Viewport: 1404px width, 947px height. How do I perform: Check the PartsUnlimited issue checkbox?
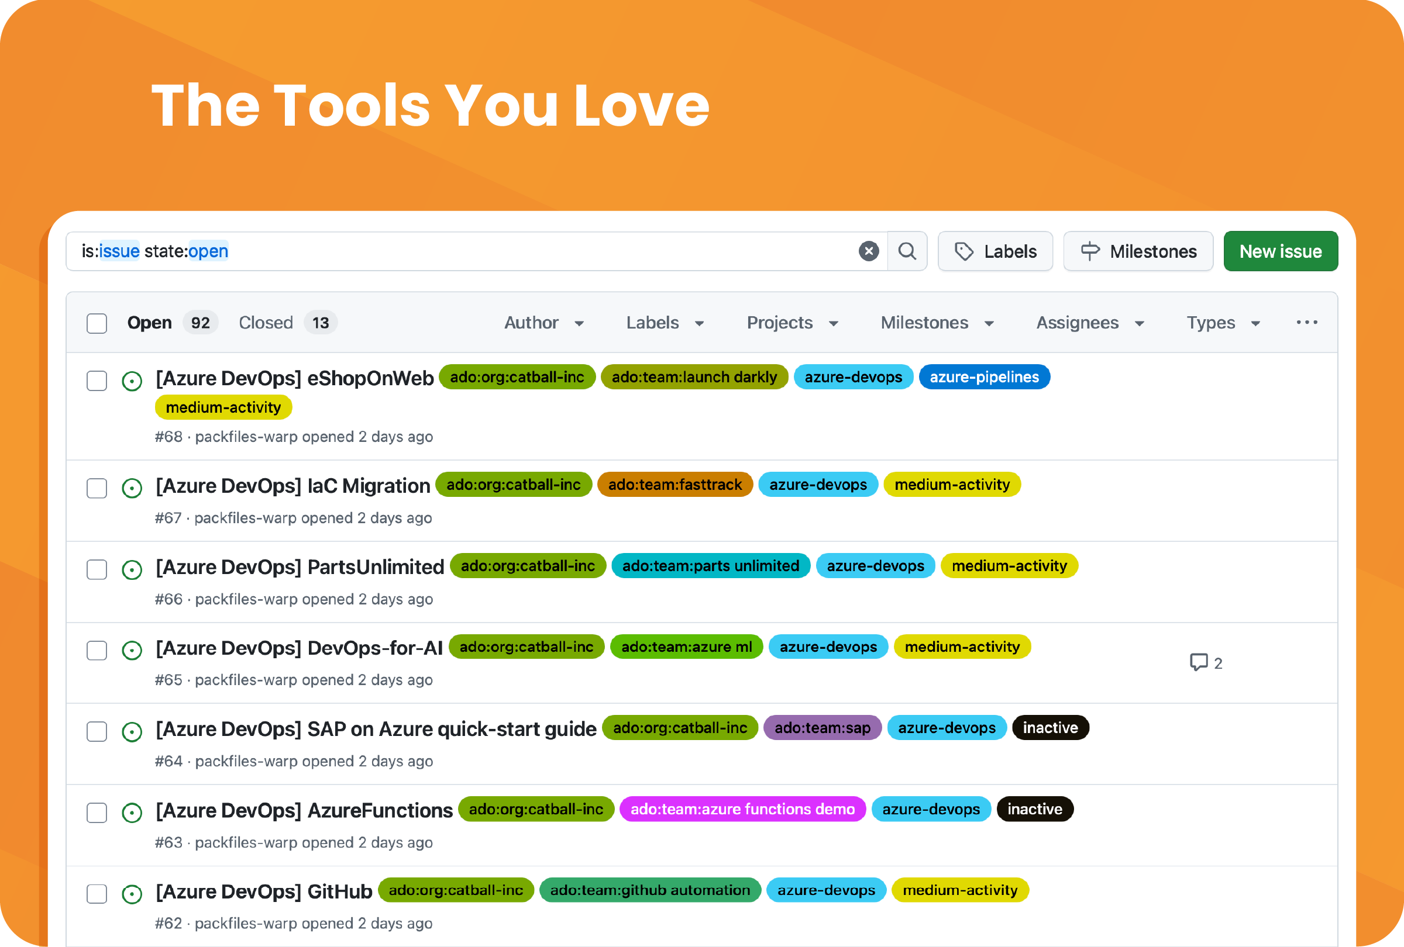point(97,569)
